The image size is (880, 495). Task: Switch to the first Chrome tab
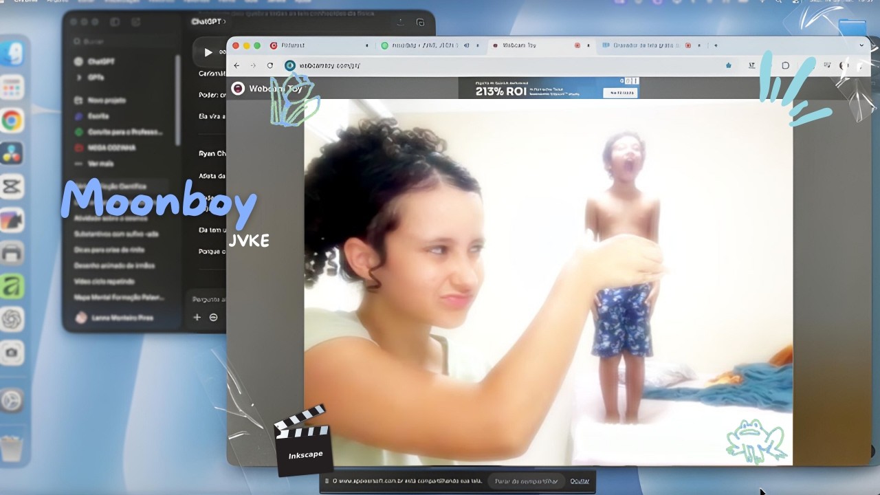coord(320,45)
